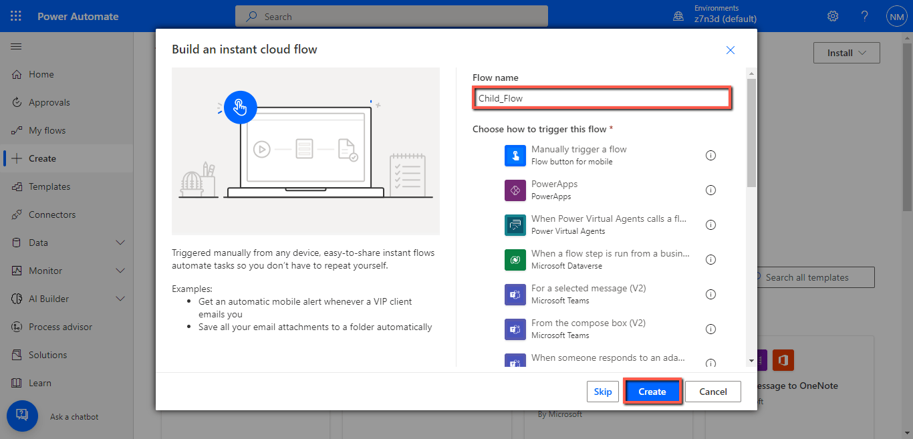Show info for Manually trigger a flow

tap(711, 155)
